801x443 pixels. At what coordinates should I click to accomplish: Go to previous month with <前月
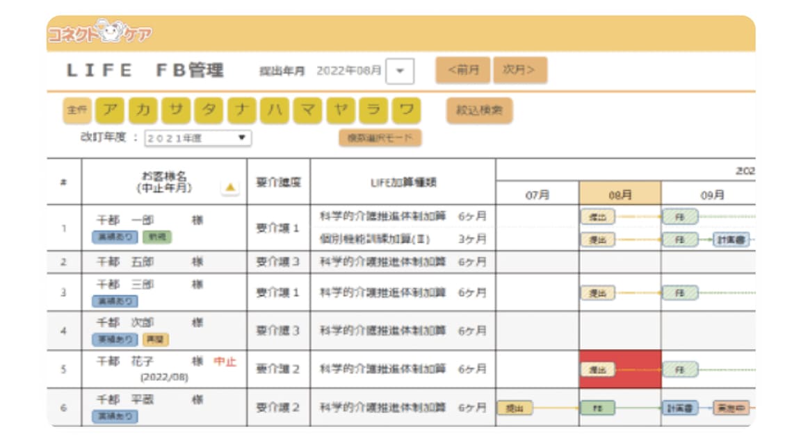coord(463,70)
